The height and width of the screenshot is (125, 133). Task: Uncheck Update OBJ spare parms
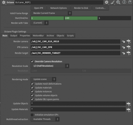coord(32,99)
